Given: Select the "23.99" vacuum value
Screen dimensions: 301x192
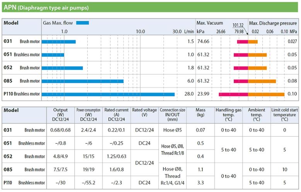Looking at the screenshot, I should (x=203, y=94).
